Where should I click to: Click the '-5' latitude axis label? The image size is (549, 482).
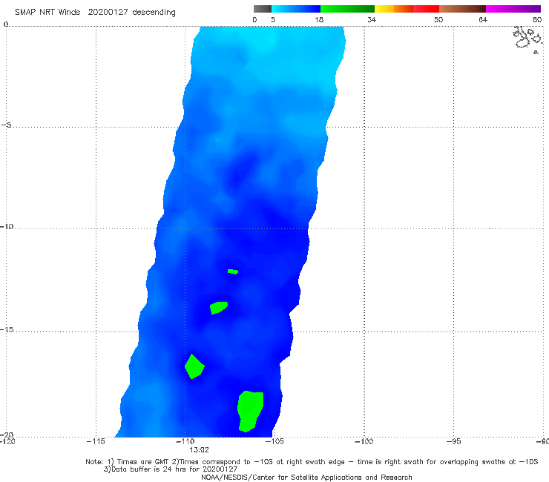pos(7,125)
